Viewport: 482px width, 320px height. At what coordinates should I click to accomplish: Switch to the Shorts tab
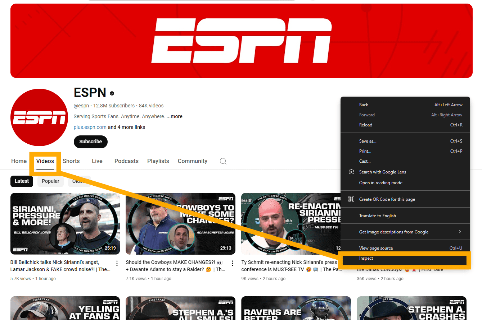pyautogui.click(x=71, y=161)
